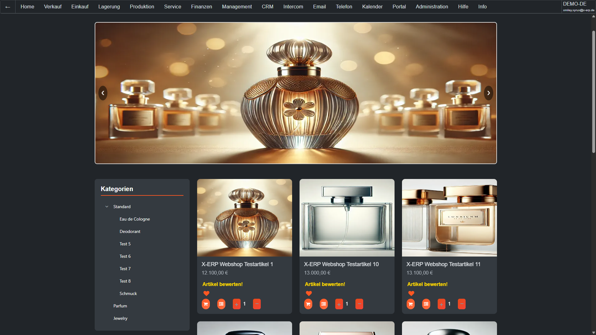The image size is (596, 335).
Task: Advance to the next banner slide
Action: pos(488,93)
